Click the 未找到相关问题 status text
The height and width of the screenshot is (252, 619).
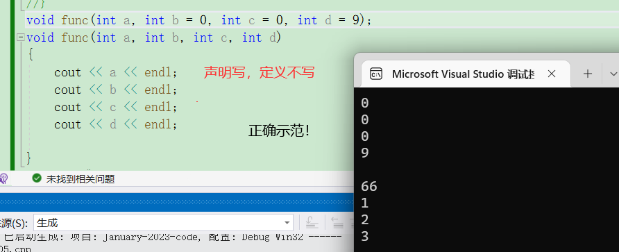tap(80, 179)
